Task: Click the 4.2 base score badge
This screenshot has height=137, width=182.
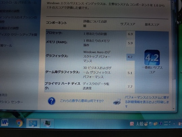Action: click(x=152, y=58)
